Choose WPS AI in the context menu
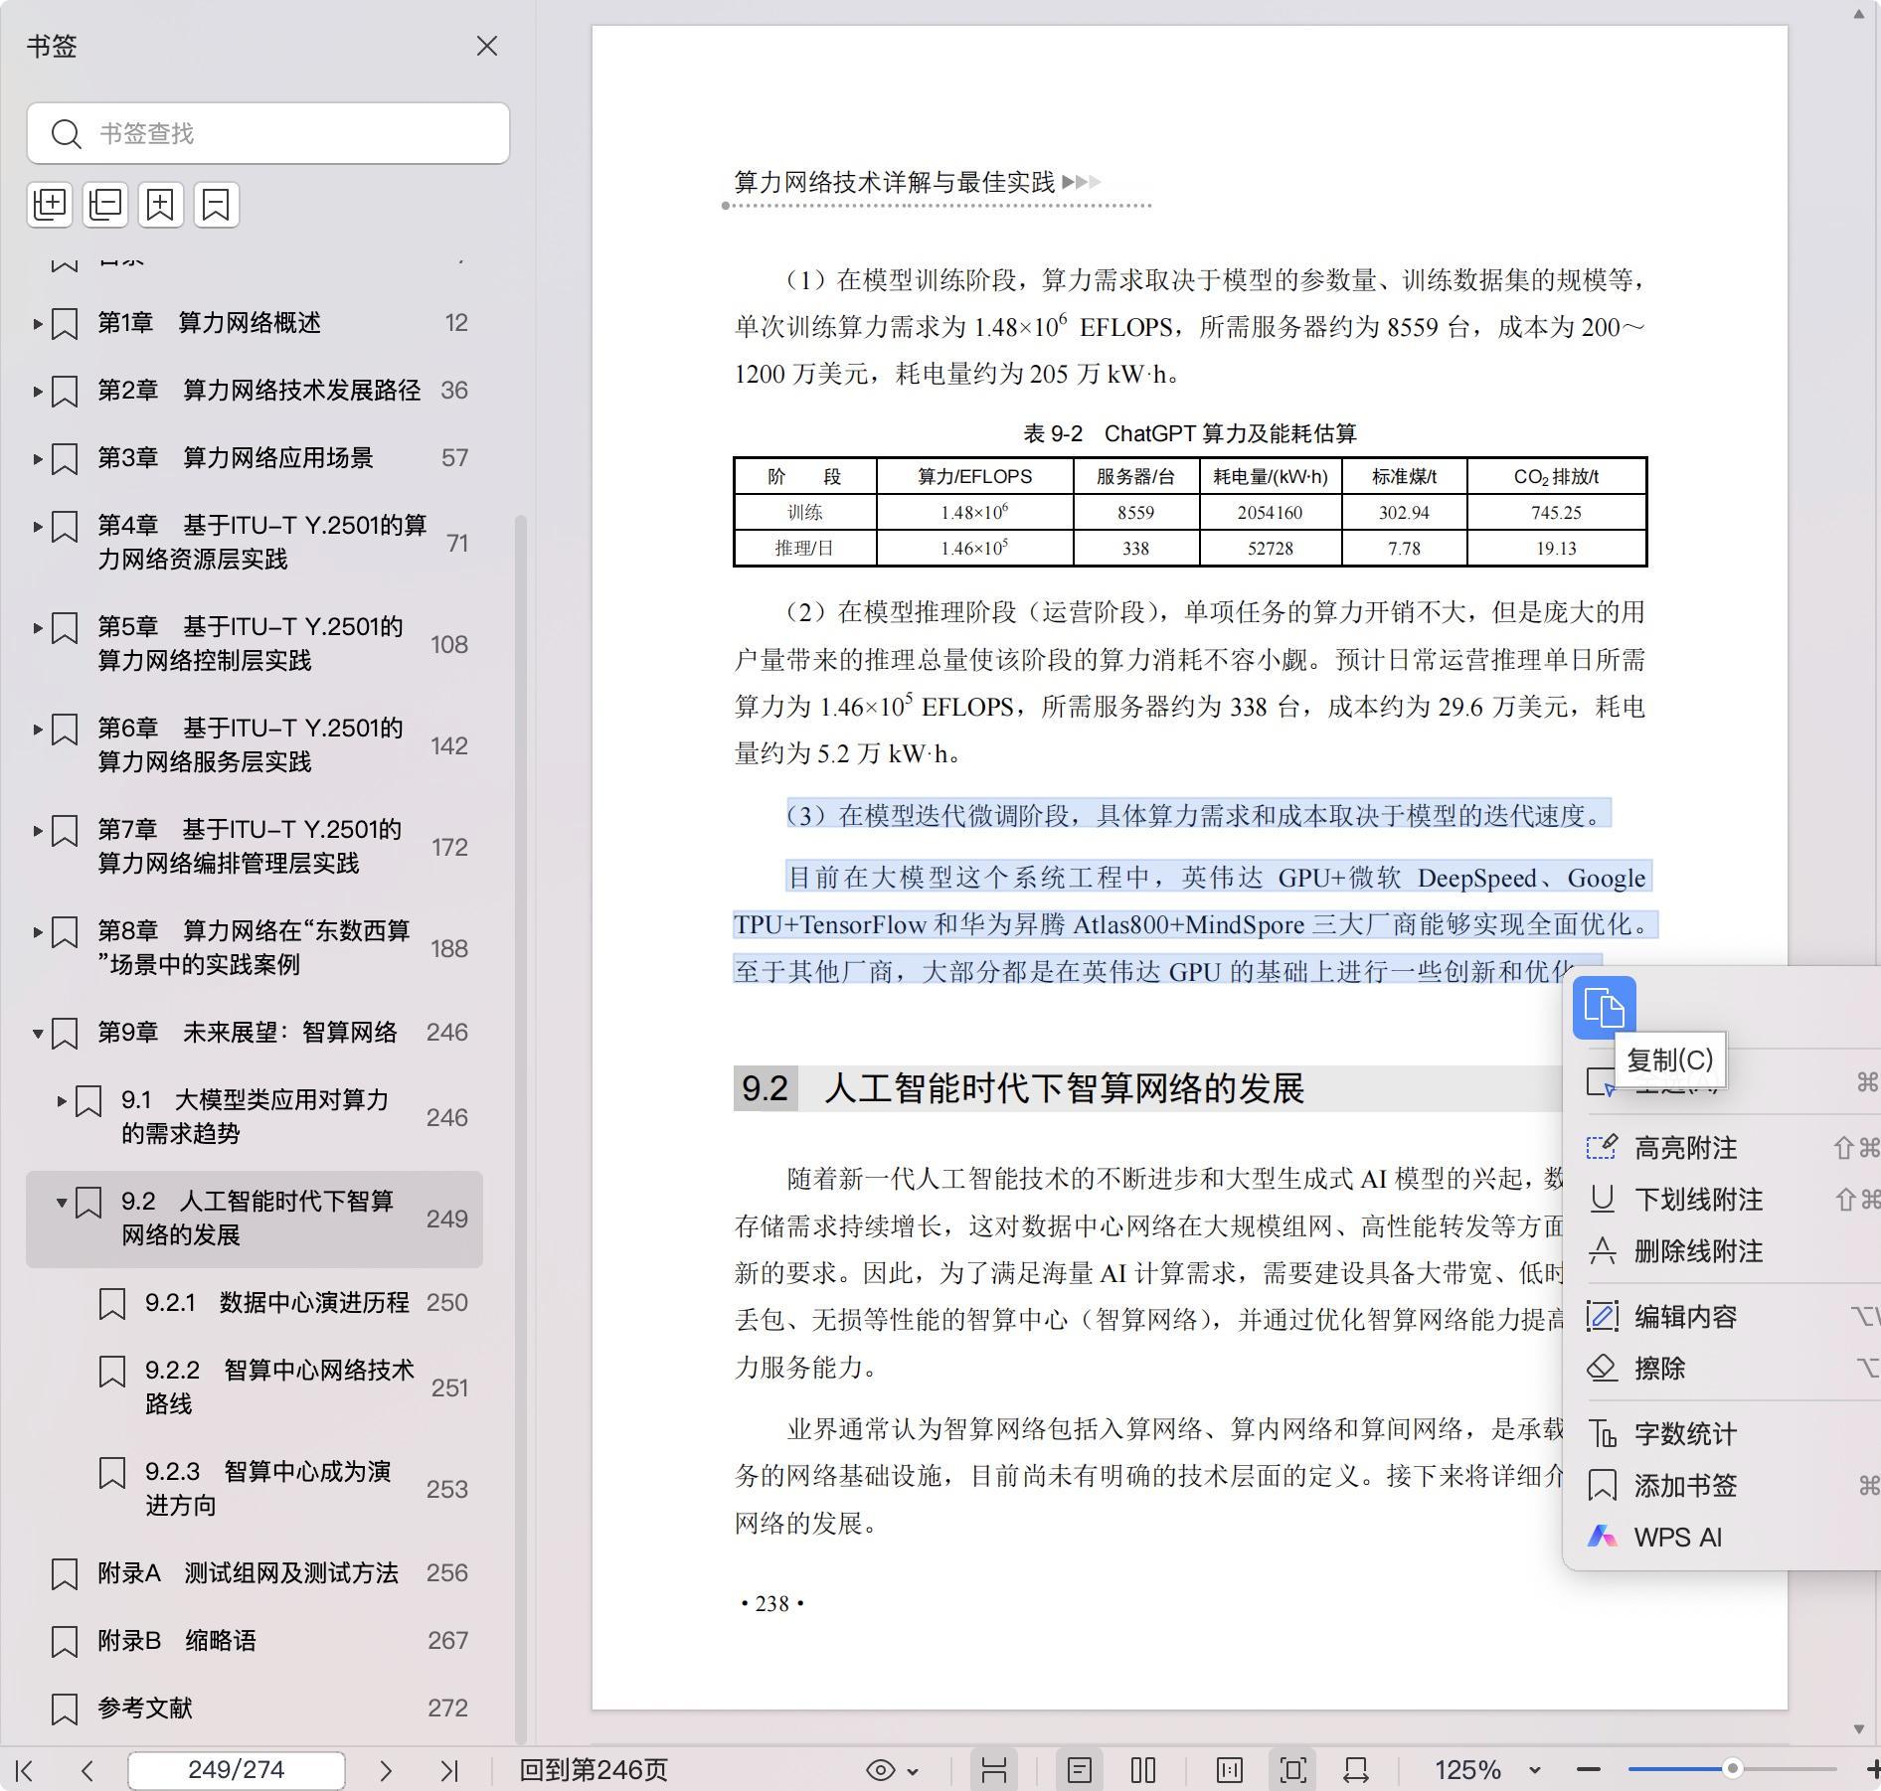1881x1791 pixels. (1677, 1538)
